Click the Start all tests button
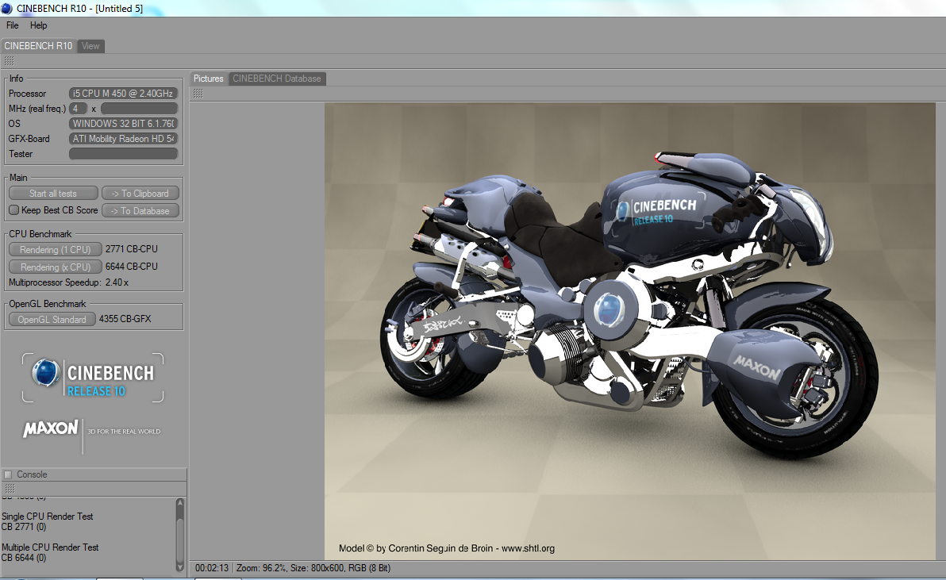The height and width of the screenshot is (580, 946). pos(53,194)
